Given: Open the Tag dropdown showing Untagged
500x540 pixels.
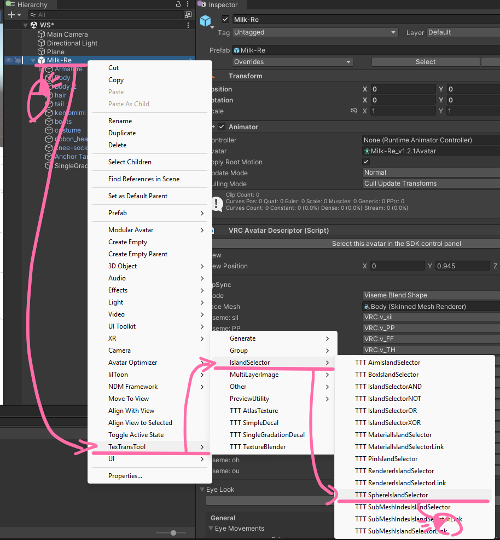Looking at the screenshot, I should tap(315, 32).
